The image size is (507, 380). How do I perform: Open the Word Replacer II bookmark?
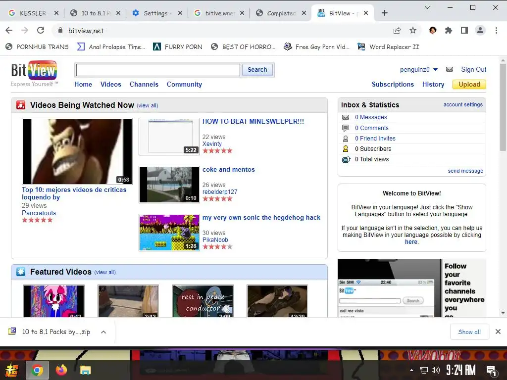[388, 47]
